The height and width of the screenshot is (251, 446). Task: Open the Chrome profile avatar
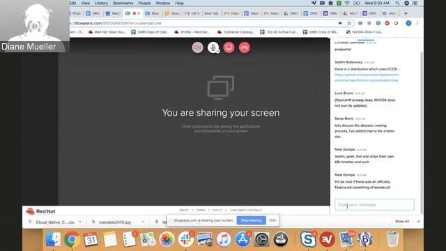[408, 23]
